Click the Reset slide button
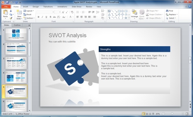193x117 pixels. click(x=27, y=14)
